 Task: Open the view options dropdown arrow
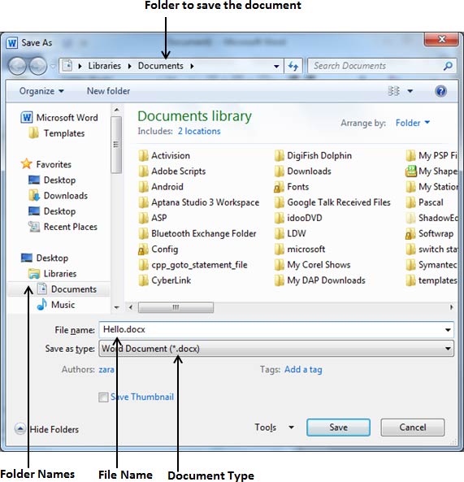coord(410,91)
